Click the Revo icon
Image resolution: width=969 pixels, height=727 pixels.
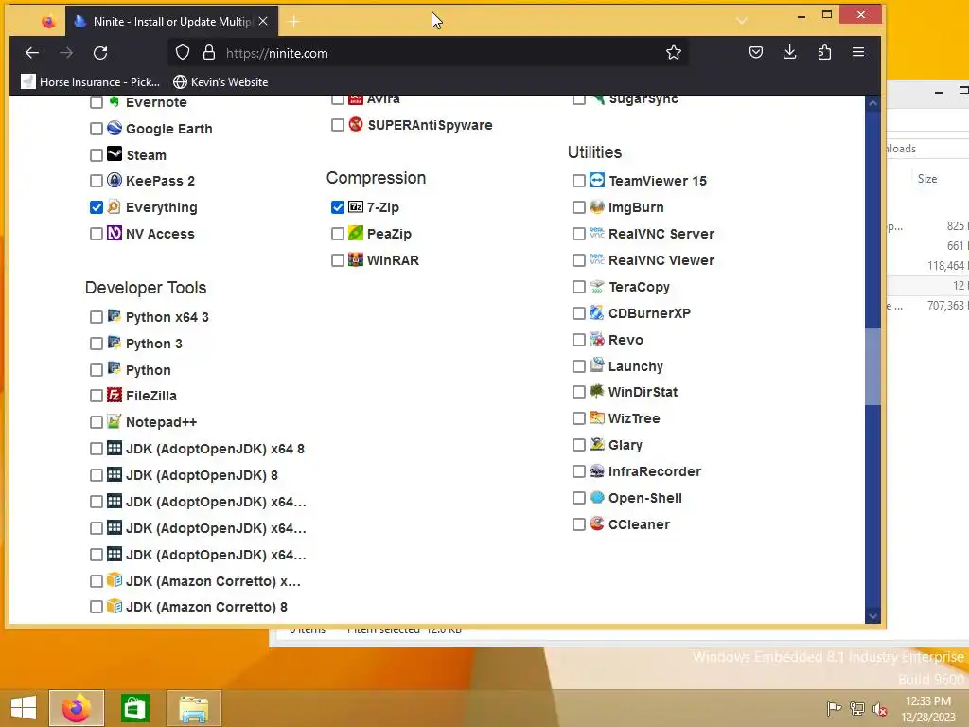click(x=597, y=340)
